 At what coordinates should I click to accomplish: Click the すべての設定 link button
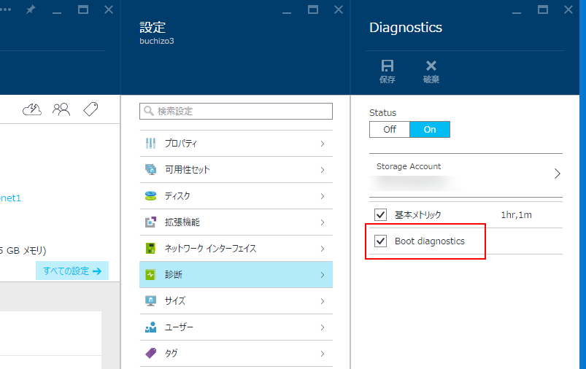72,271
